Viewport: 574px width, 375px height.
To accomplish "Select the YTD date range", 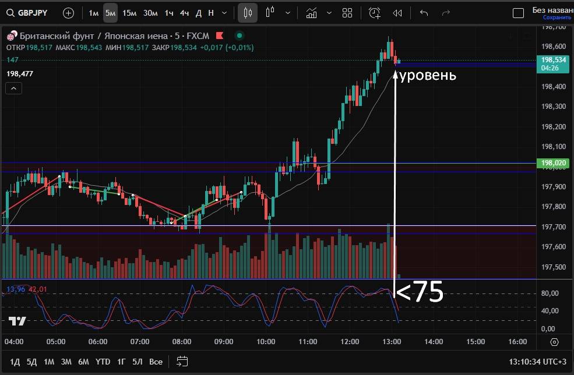I will pos(103,362).
